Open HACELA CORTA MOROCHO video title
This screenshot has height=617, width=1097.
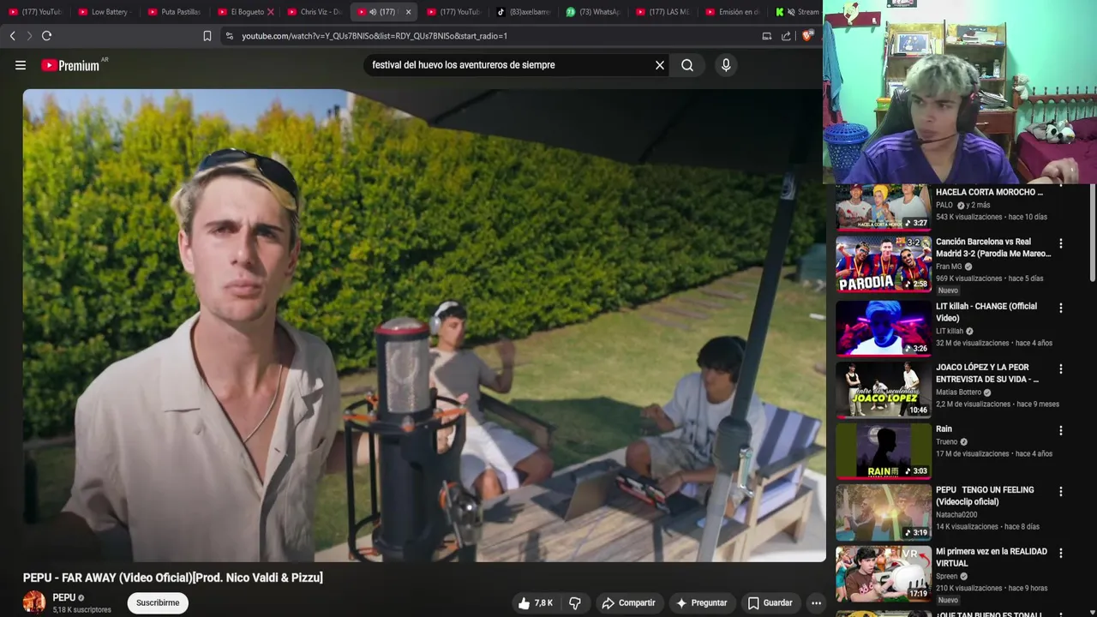[x=989, y=192]
